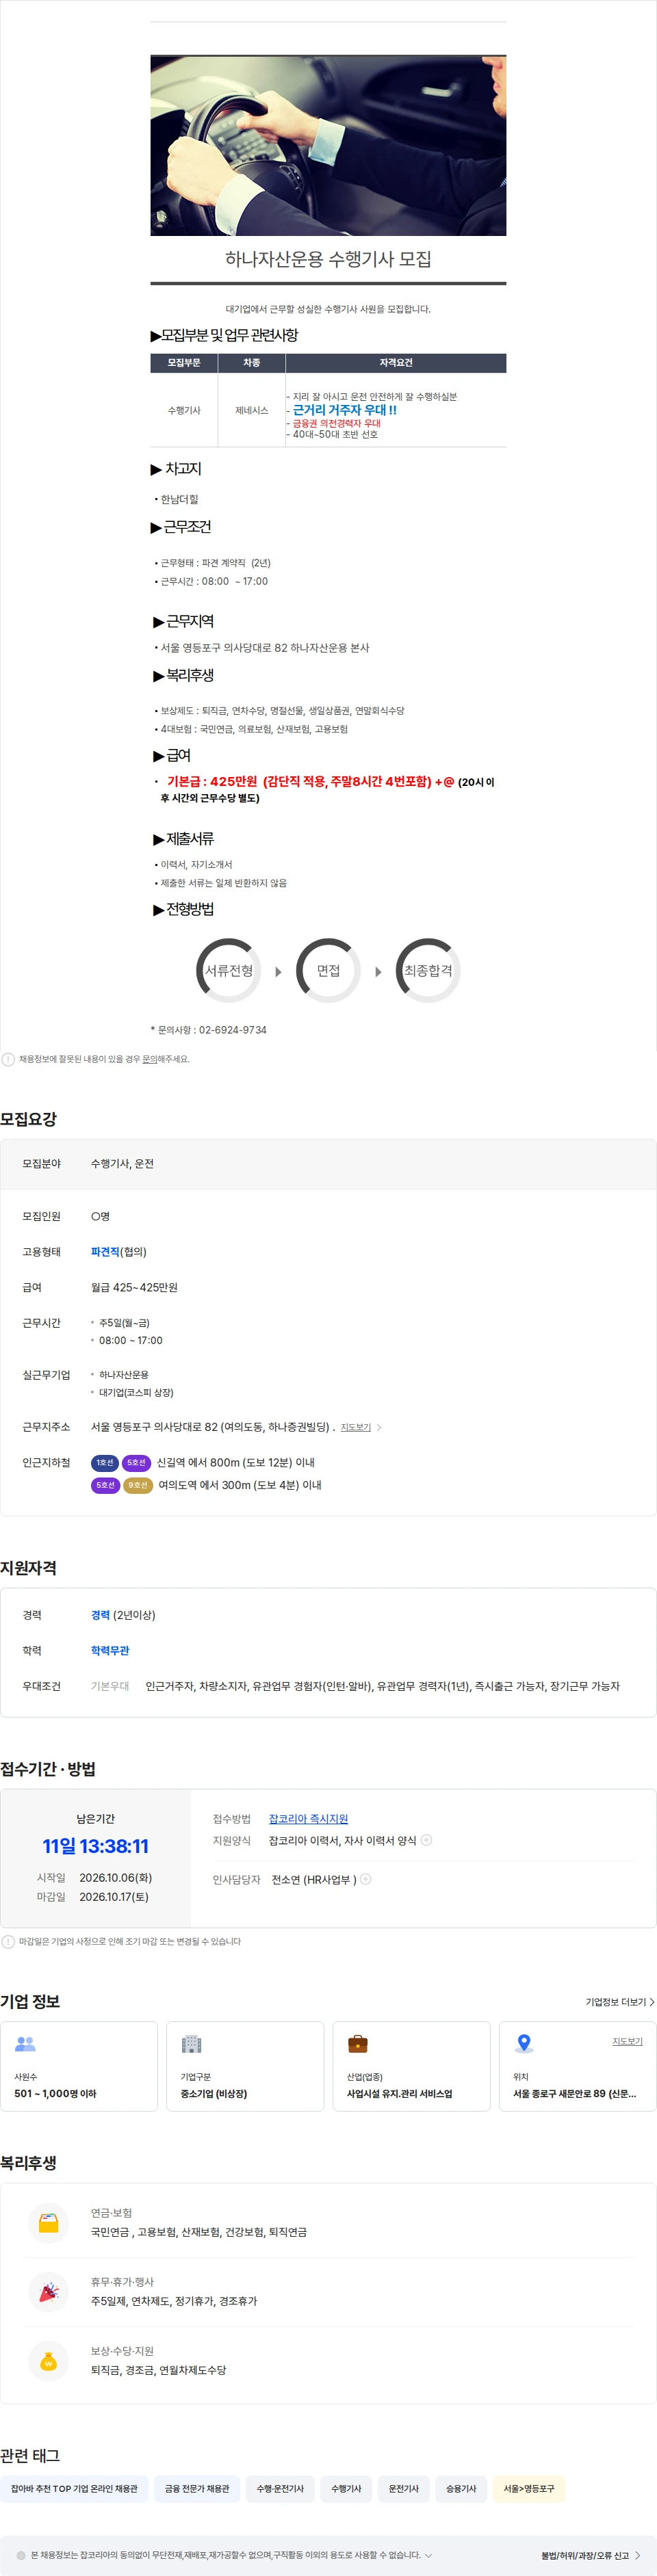
Task: Open the 경력 qualification link
Action: tap(100, 1615)
